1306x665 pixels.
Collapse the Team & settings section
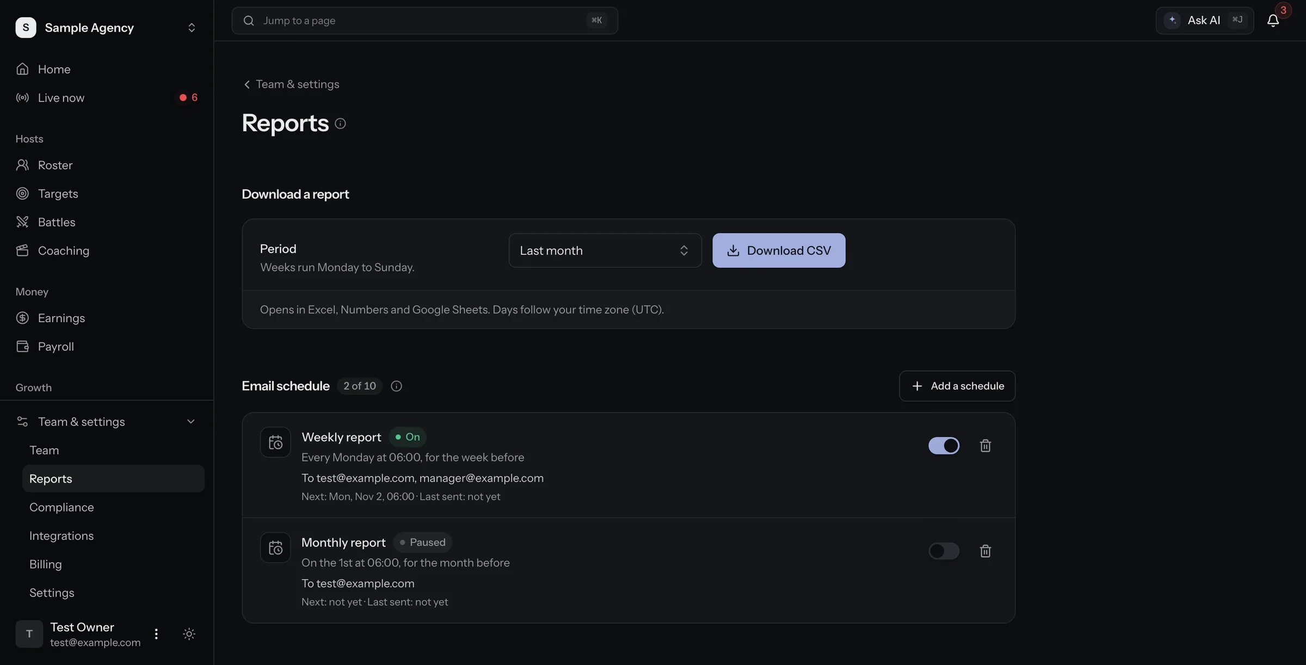[107, 422]
